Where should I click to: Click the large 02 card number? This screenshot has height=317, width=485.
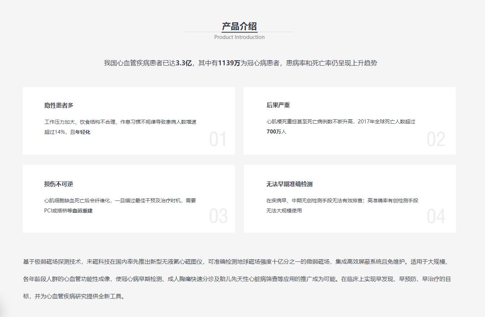(436, 140)
